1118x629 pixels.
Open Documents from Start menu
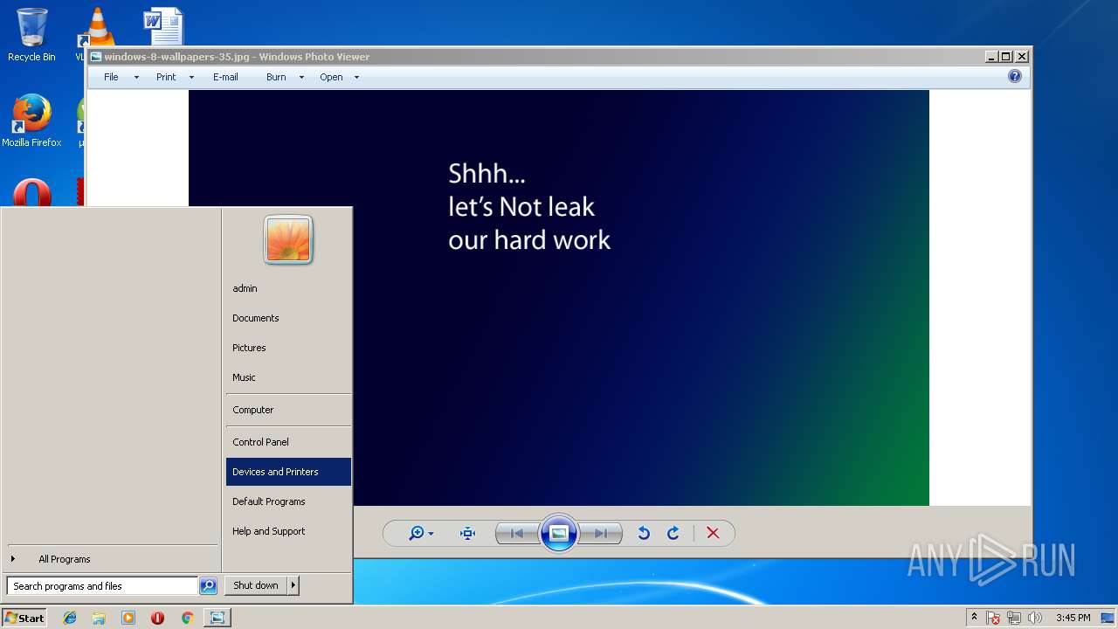pos(288,318)
